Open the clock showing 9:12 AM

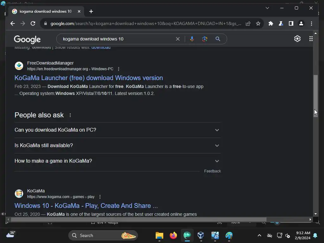[303, 235]
